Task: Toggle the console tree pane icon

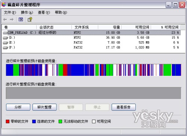Action: coord(21,19)
